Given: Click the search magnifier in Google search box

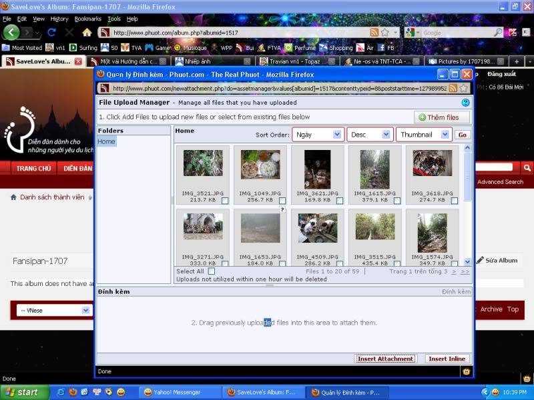Looking at the screenshot, I should (x=498, y=33).
